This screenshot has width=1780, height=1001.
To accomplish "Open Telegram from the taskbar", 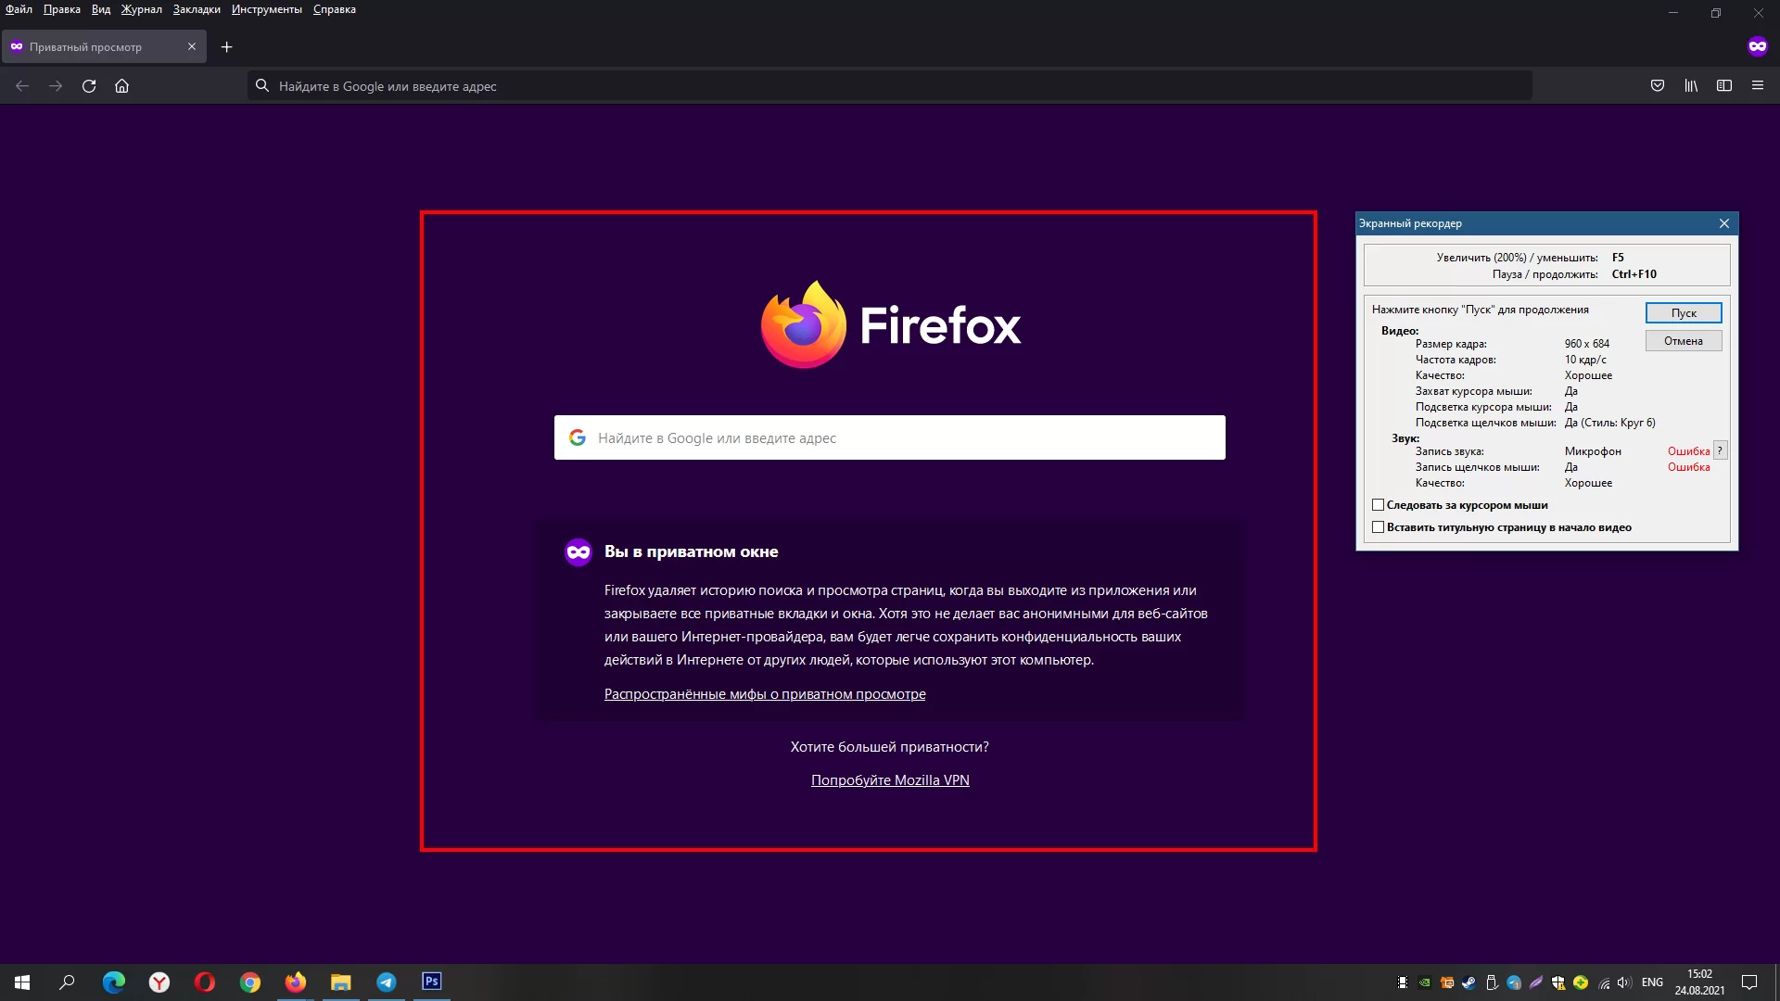I will (x=387, y=982).
